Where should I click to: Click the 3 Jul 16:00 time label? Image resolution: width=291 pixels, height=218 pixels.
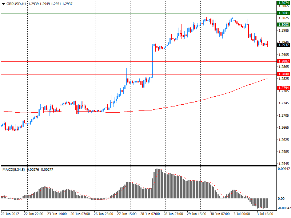point(265,214)
